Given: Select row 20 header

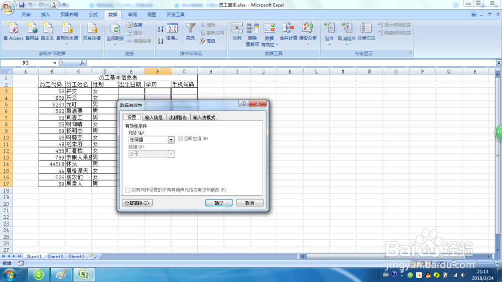Looking at the screenshot, I should [6, 204].
